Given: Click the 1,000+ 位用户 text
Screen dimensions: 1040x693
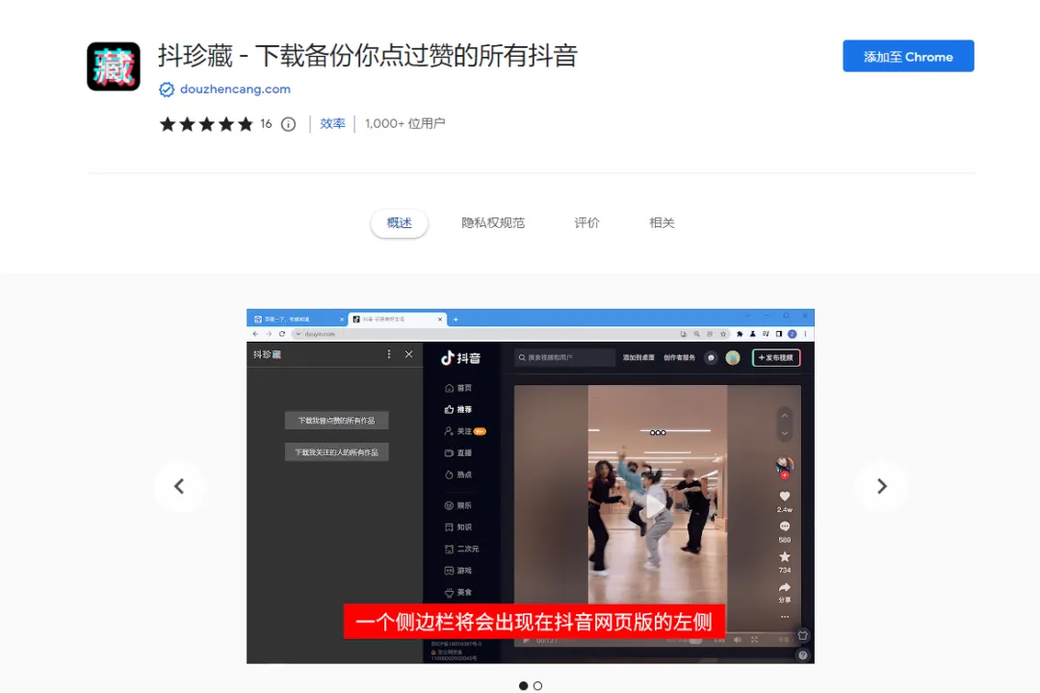Looking at the screenshot, I should 404,123.
